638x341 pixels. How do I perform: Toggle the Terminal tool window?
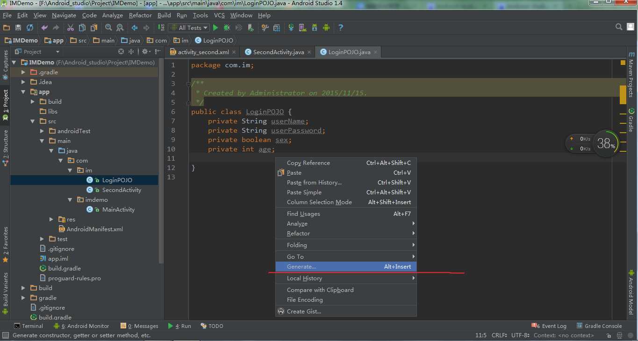[28, 326]
